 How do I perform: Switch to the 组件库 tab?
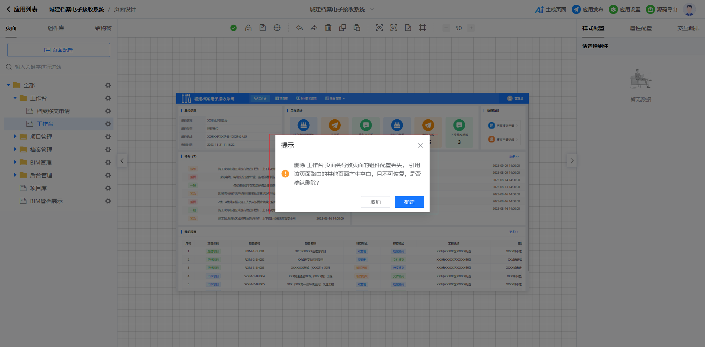click(x=56, y=28)
